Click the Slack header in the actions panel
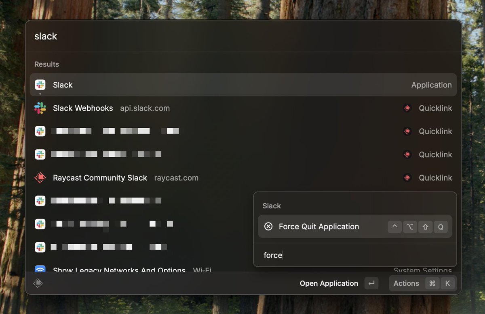 coord(272,206)
